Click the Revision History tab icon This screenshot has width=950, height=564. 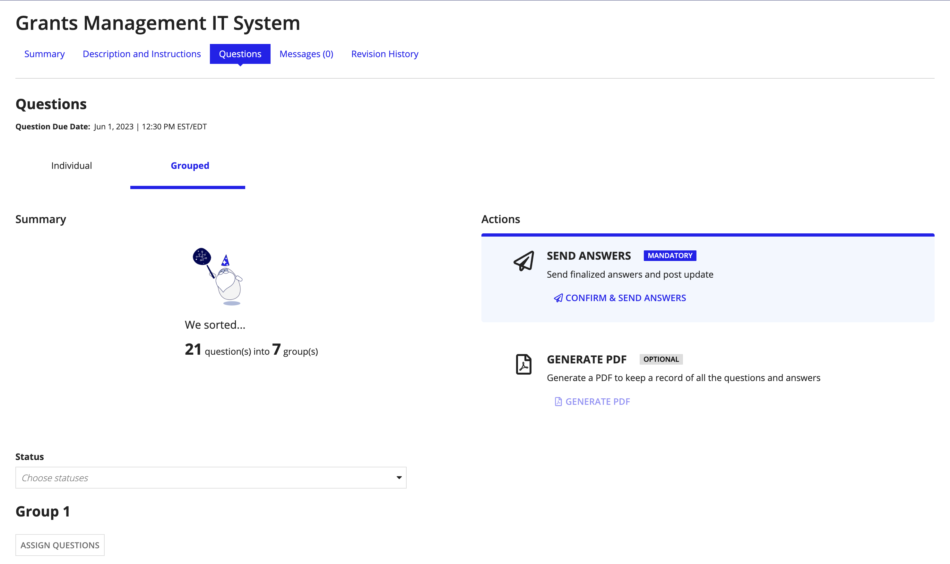[x=385, y=53]
